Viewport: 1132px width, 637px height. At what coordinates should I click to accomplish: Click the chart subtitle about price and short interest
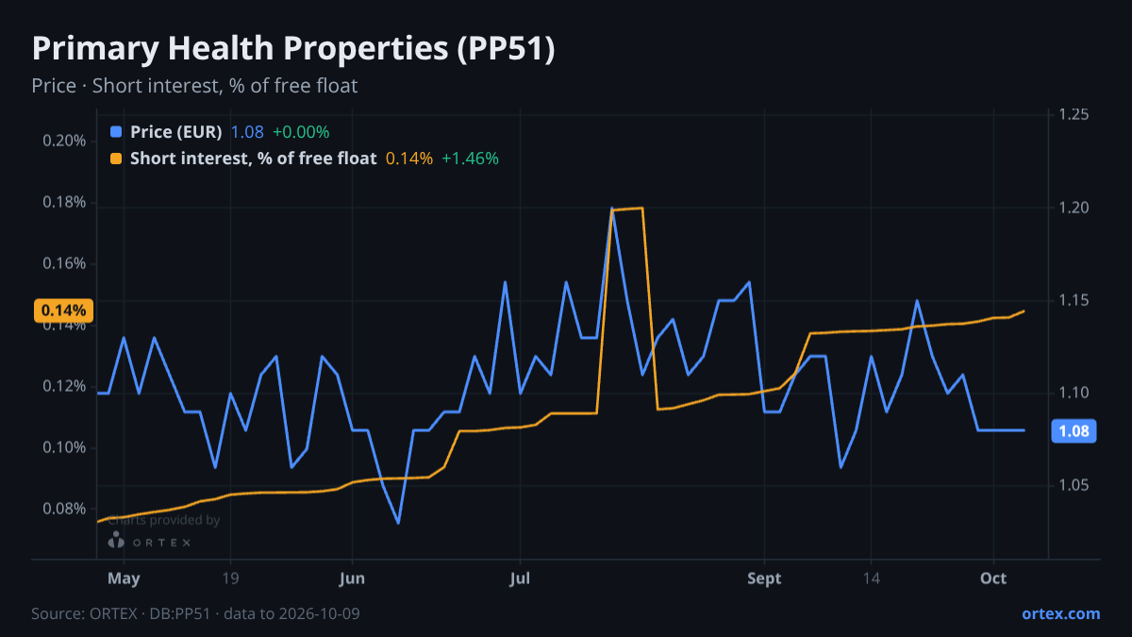194,86
